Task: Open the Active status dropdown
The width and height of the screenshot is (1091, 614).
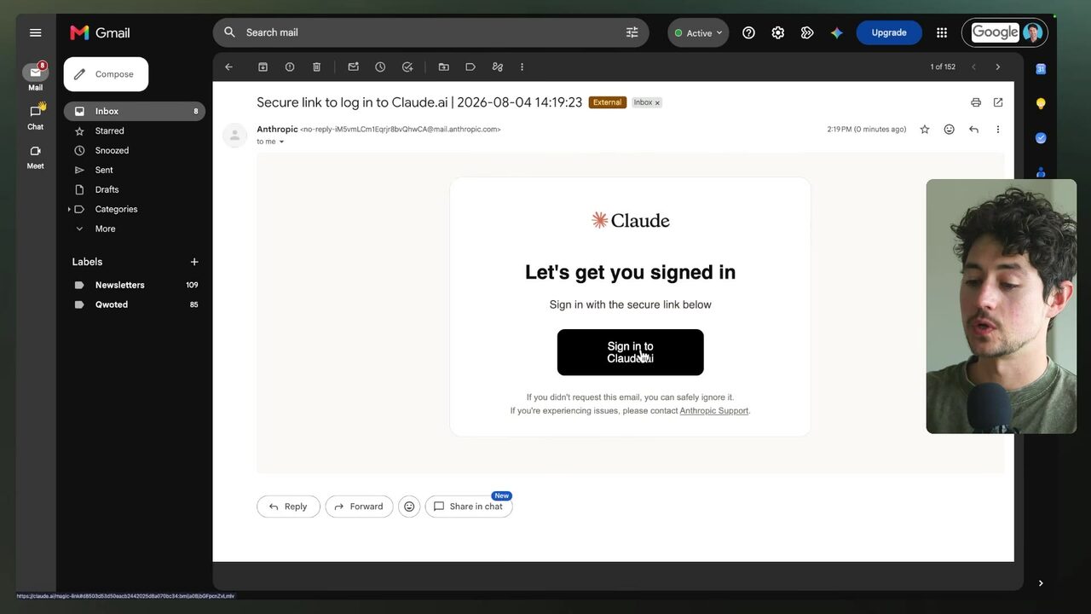Action: point(699,32)
